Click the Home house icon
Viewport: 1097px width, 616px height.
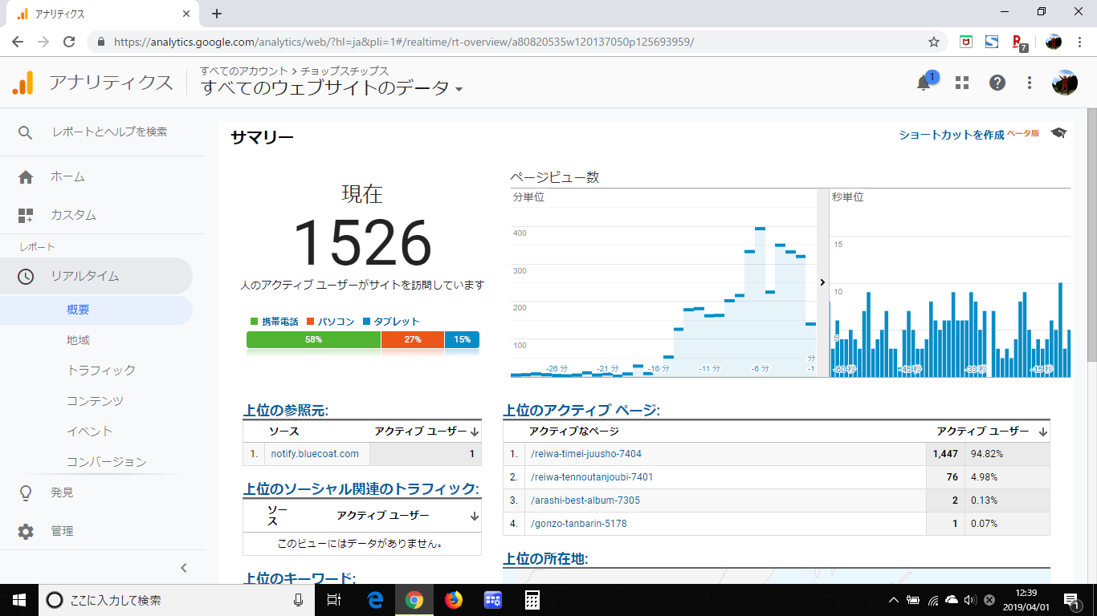(26, 177)
